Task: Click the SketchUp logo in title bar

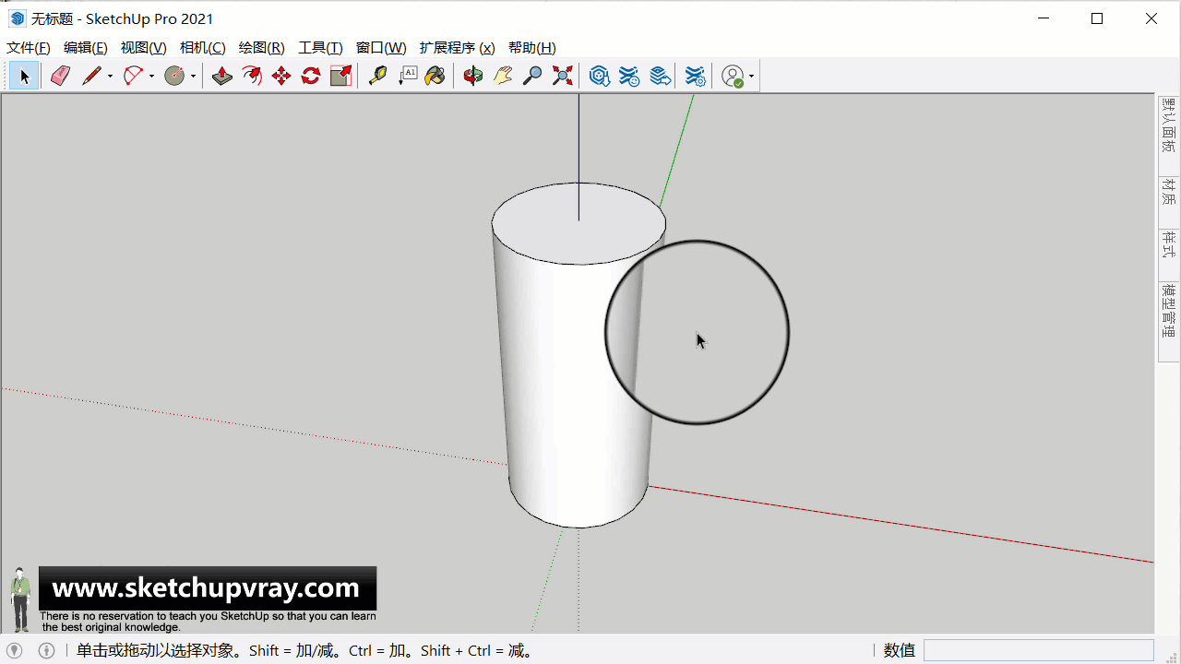Action: coord(17,18)
